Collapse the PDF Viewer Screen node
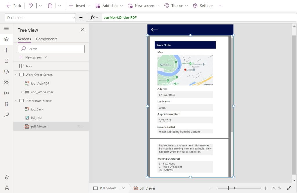 [16, 100]
